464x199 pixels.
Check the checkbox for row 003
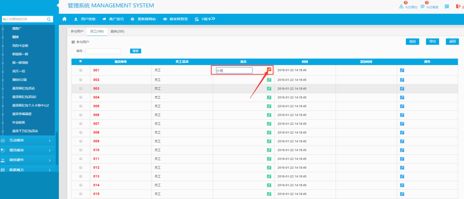point(81,88)
